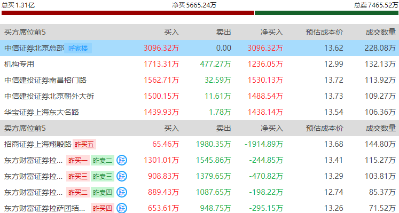
Task: Click the 1087.65万 sell value
Action: [213, 192]
